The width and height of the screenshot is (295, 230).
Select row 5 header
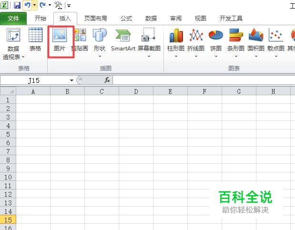(8, 134)
